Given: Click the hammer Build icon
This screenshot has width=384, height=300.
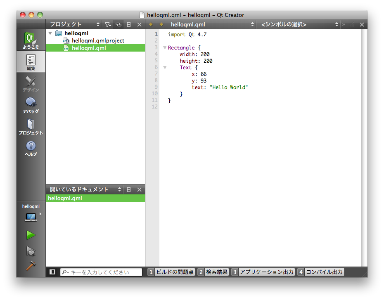Looking at the screenshot, I should [31, 266].
